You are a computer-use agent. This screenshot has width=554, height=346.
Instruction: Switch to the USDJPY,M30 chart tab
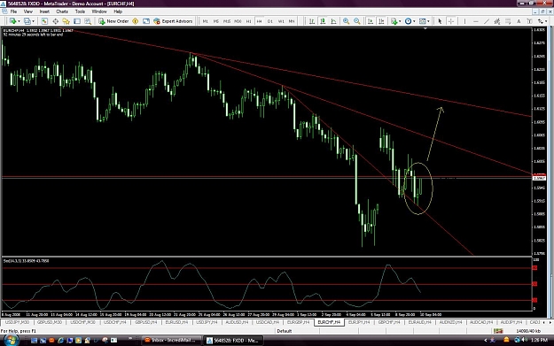pyautogui.click(x=17, y=322)
